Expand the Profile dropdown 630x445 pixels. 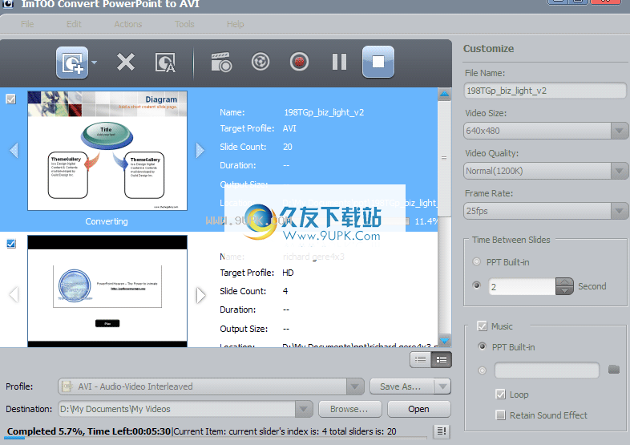355,386
